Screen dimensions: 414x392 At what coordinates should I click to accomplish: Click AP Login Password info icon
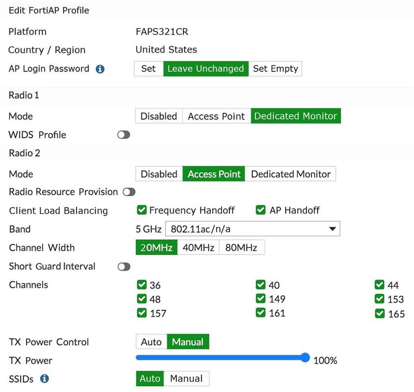(100, 69)
